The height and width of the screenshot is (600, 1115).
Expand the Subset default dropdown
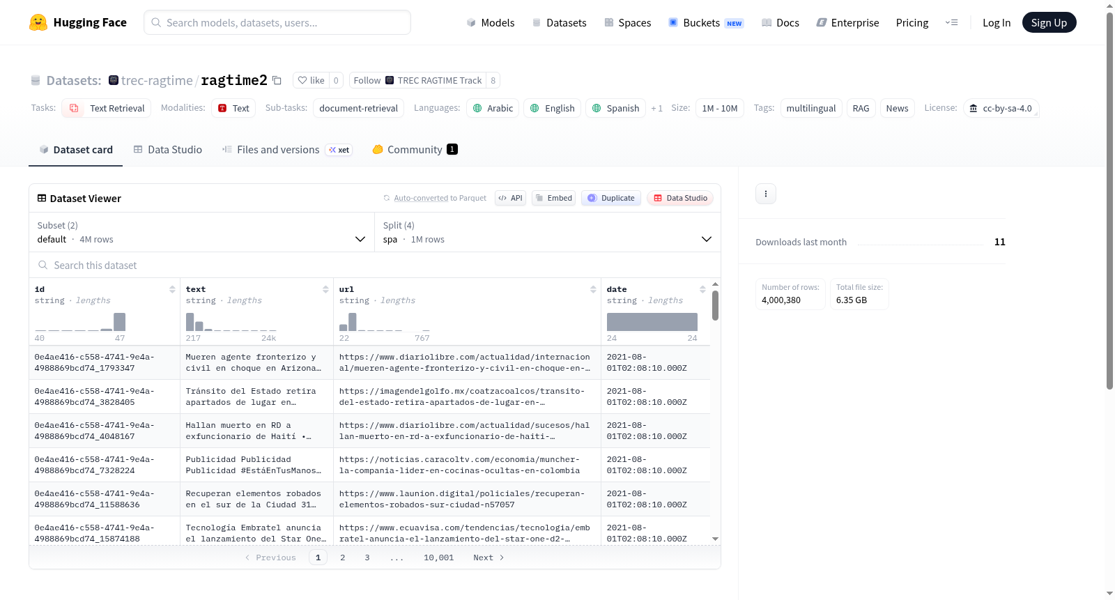pyautogui.click(x=201, y=232)
